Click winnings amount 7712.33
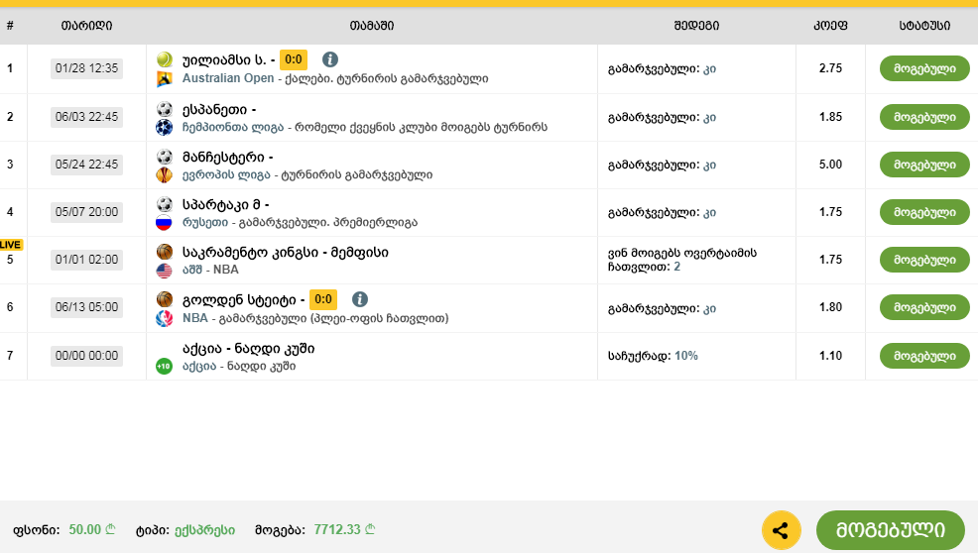Viewport: 978px width, 553px height. (344, 529)
